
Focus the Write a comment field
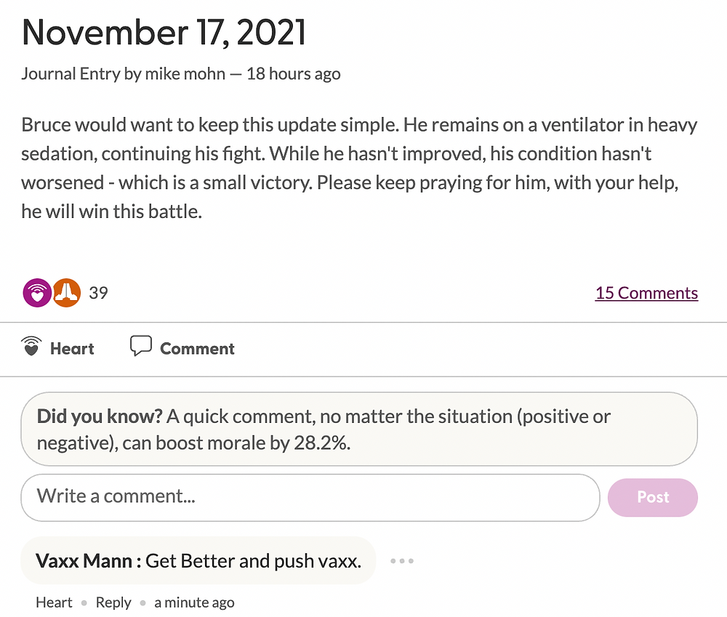pyautogui.click(x=310, y=497)
